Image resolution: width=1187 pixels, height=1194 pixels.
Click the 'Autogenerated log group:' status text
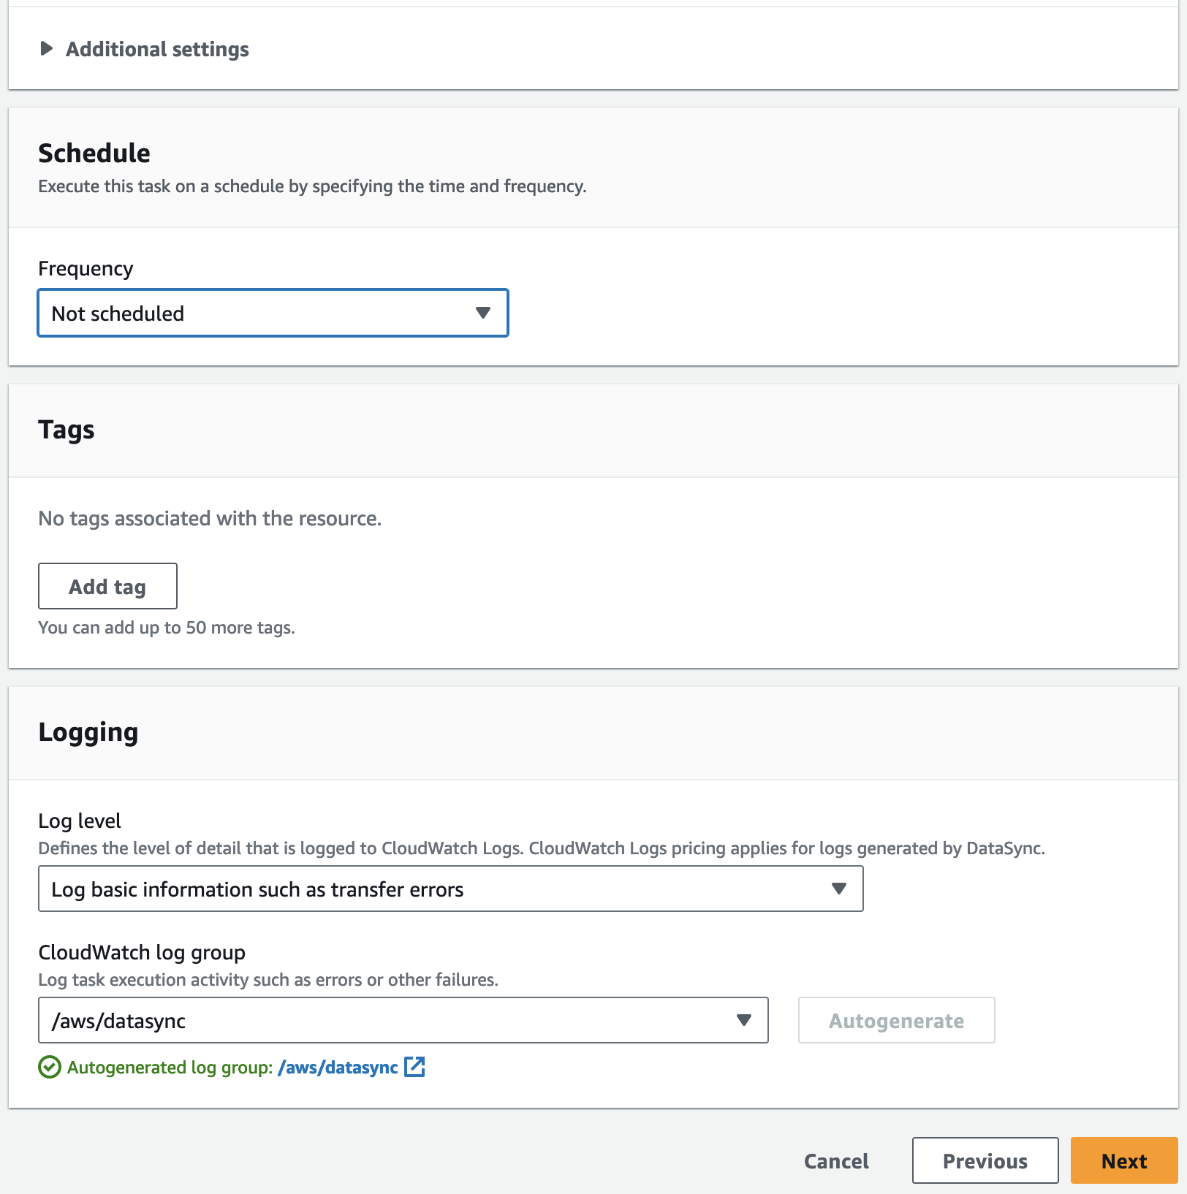click(170, 1068)
